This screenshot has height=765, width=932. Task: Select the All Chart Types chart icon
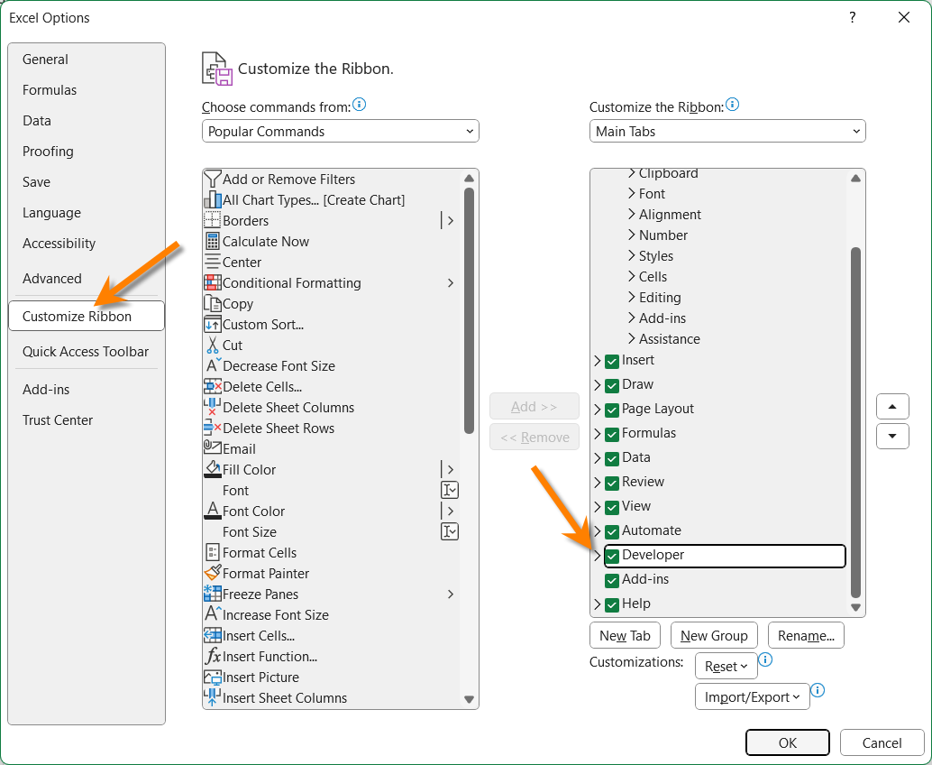pyautogui.click(x=212, y=200)
